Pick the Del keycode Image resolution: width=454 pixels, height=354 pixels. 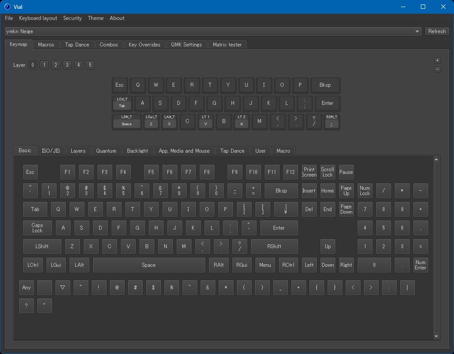309,209
